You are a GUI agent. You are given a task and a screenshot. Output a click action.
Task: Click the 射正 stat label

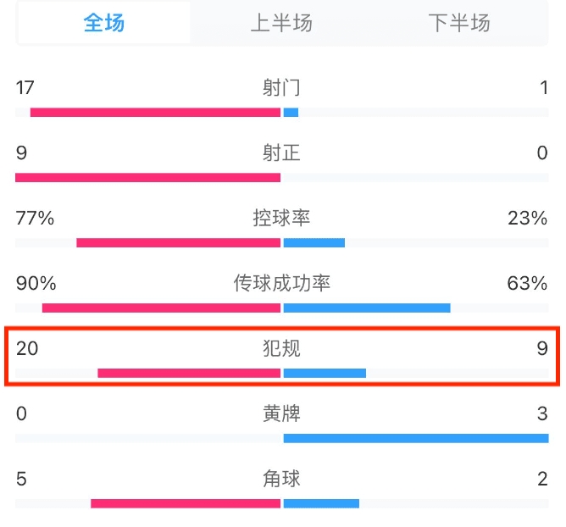[x=281, y=153]
